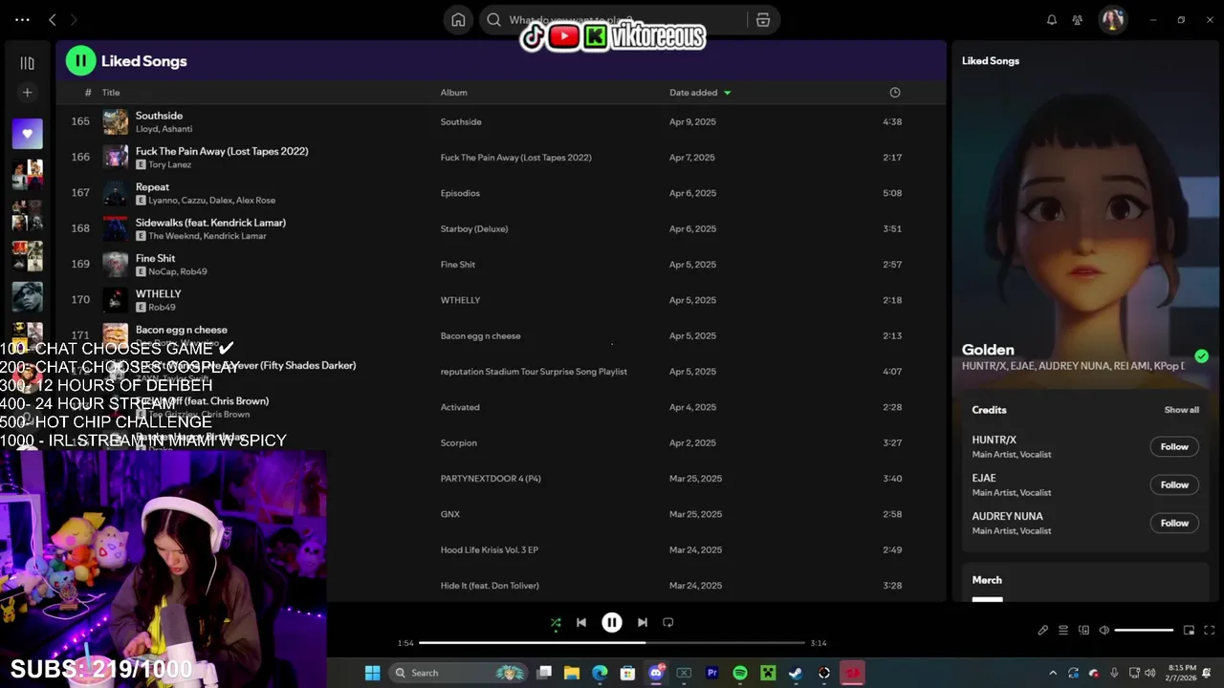Open the Scorpion album link

pyautogui.click(x=459, y=443)
